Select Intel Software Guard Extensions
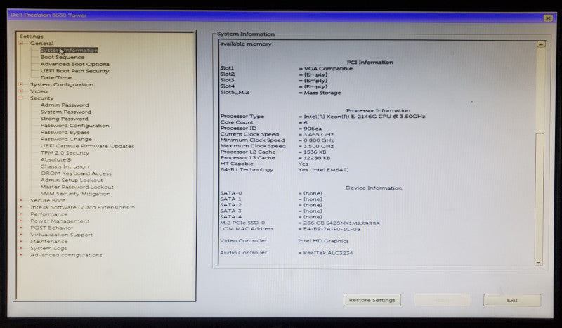The width and height of the screenshot is (562, 328). click(x=82, y=208)
